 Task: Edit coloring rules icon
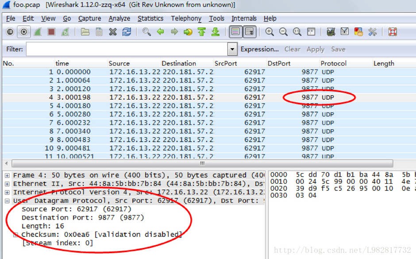coord(358,32)
